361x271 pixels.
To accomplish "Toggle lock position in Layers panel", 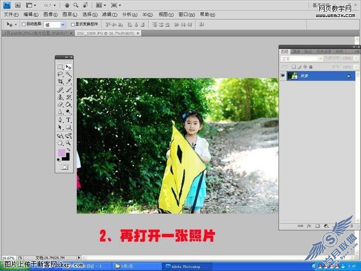I will click(305, 67).
